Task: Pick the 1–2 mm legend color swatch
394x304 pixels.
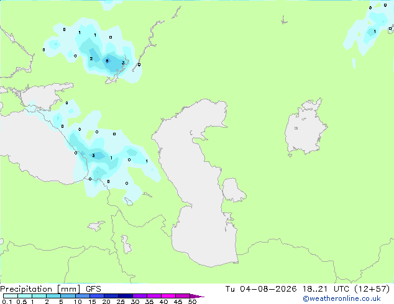Action: pos(39,296)
